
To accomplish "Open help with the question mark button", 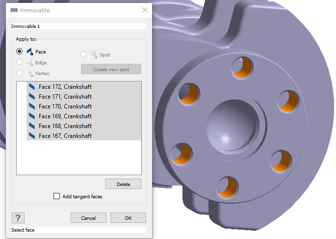I will coord(18,218).
